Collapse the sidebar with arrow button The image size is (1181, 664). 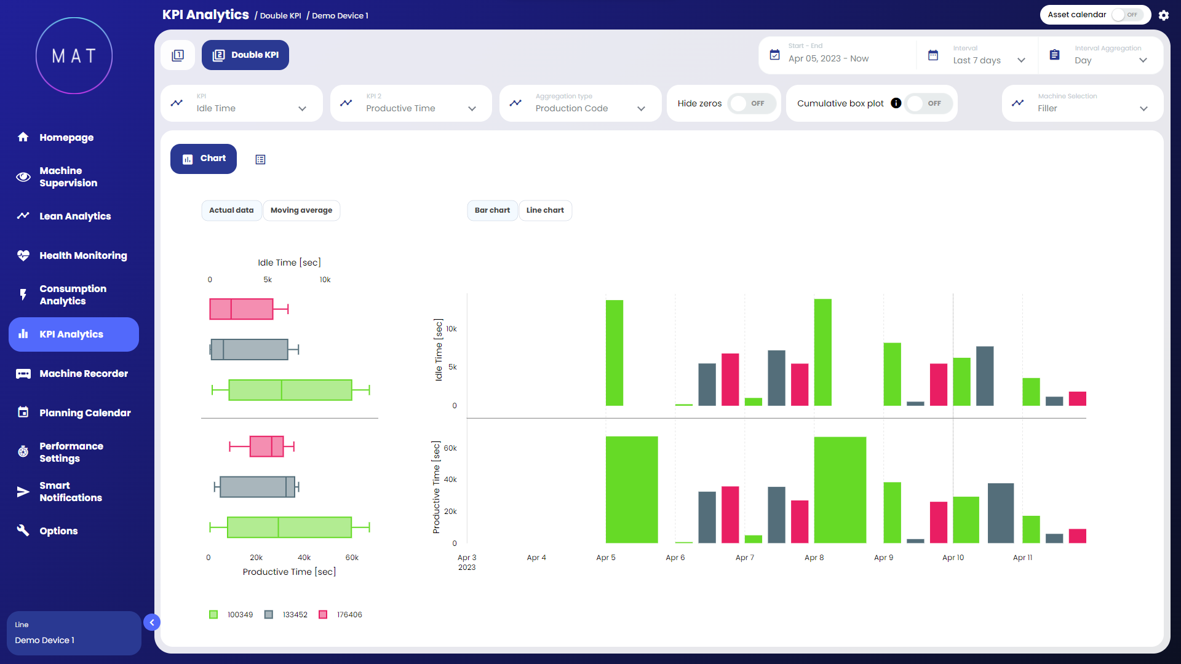[x=152, y=623]
